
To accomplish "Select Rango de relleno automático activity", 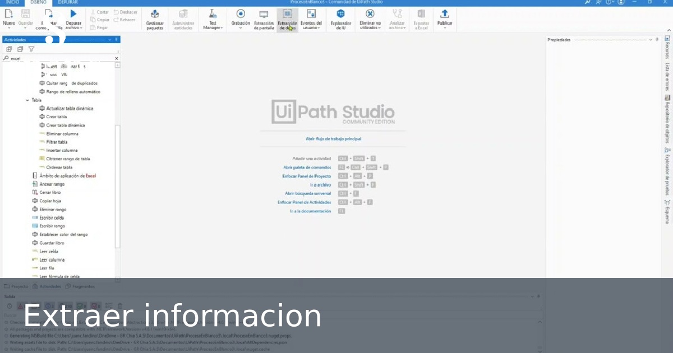I will pos(70,91).
